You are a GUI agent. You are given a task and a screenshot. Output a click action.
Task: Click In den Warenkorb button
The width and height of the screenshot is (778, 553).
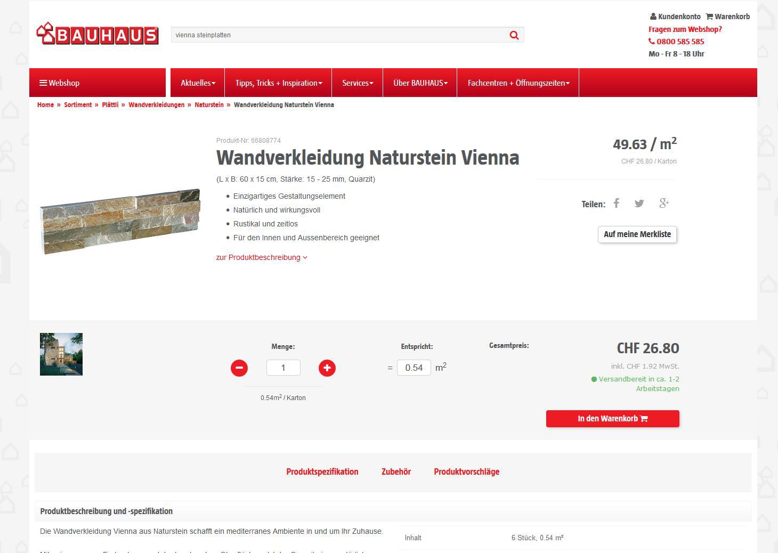(x=612, y=419)
